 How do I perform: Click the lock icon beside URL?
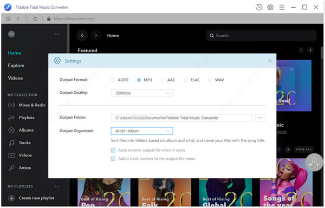49,18
